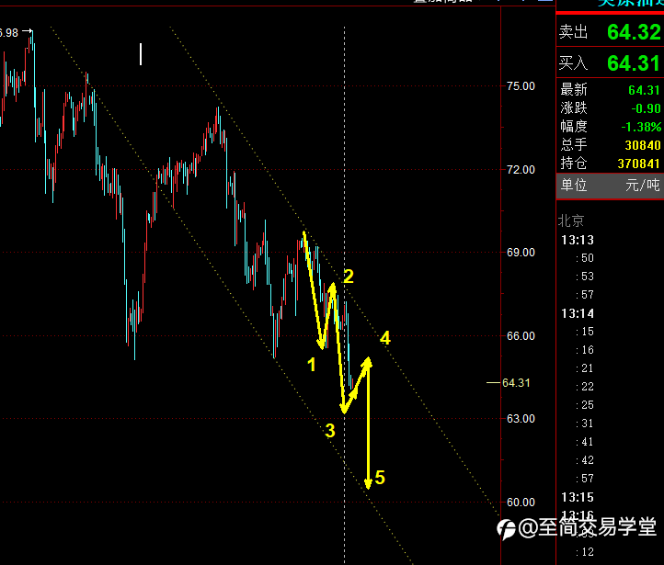Click the 北京 time header
The height and width of the screenshot is (565, 664).
[x=571, y=220]
